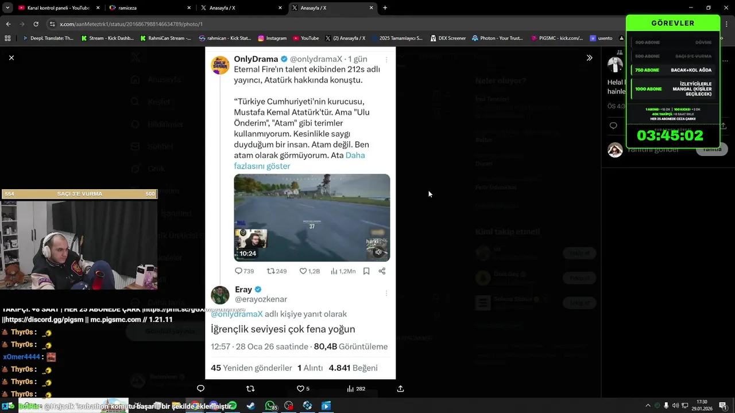Open 'DEX Screener' bookmark
The height and width of the screenshot is (413, 735).
pyautogui.click(x=448, y=38)
